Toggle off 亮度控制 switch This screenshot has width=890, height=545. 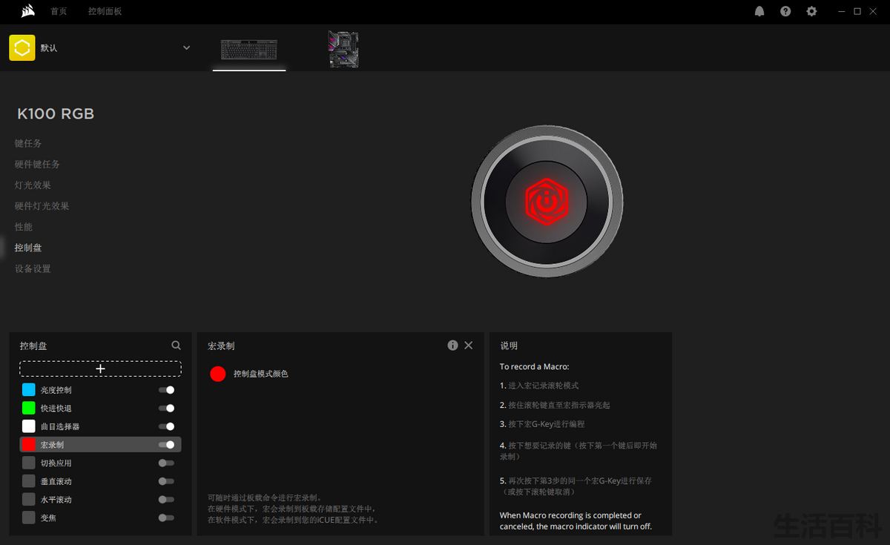pos(166,390)
